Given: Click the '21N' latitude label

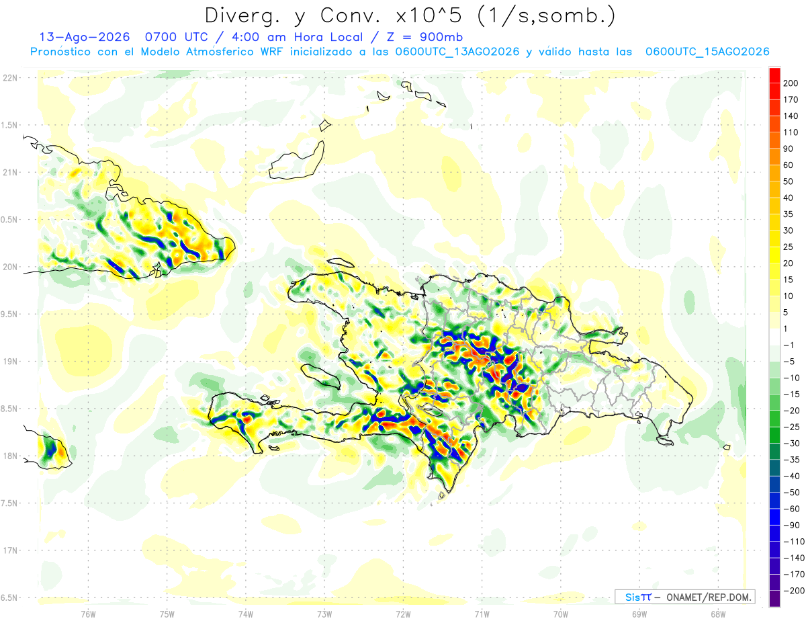Looking at the screenshot, I should 9,172.
